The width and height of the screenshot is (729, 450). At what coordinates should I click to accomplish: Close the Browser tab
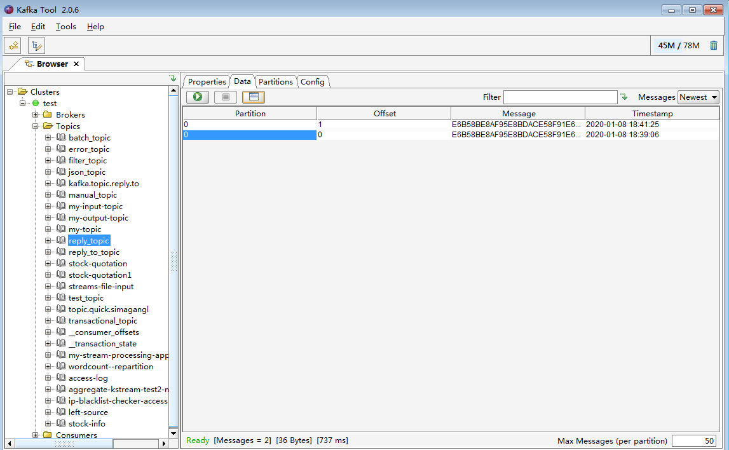tap(76, 64)
